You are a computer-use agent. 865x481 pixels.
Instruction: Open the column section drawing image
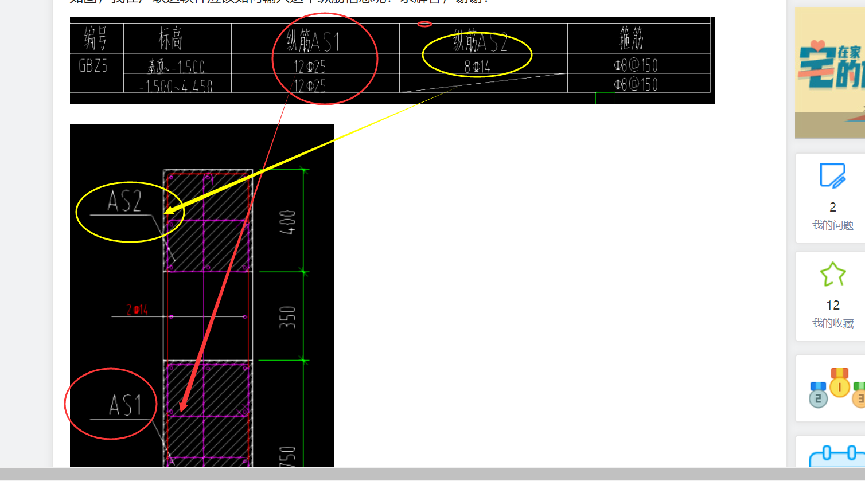202,296
